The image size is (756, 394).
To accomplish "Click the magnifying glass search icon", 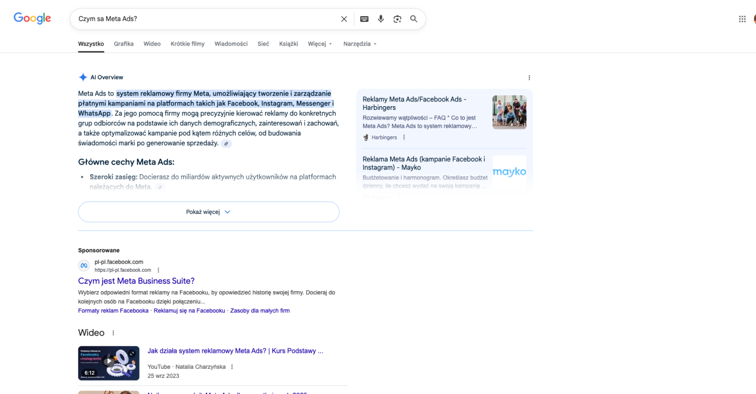I will click(413, 19).
